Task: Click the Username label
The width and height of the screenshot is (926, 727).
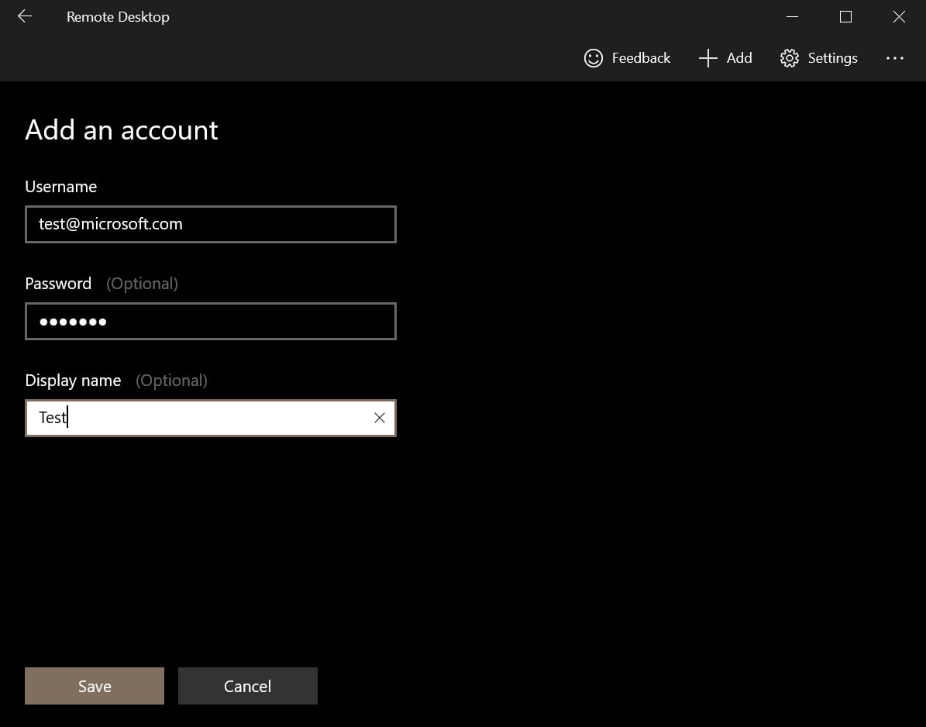Action: (60, 187)
